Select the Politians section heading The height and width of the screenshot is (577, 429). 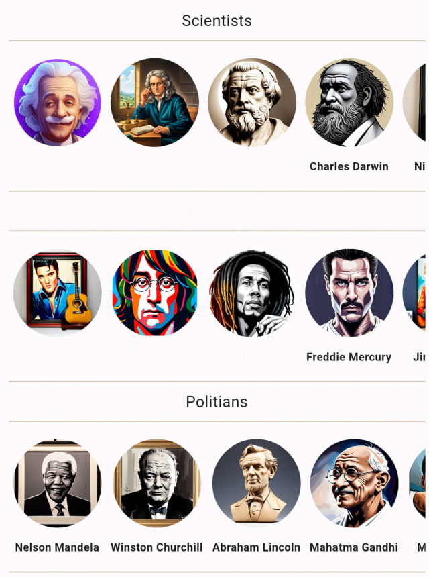pos(217,401)
